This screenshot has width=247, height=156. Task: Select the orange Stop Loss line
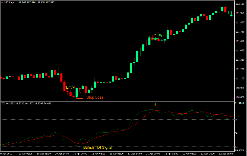point(80,98)
